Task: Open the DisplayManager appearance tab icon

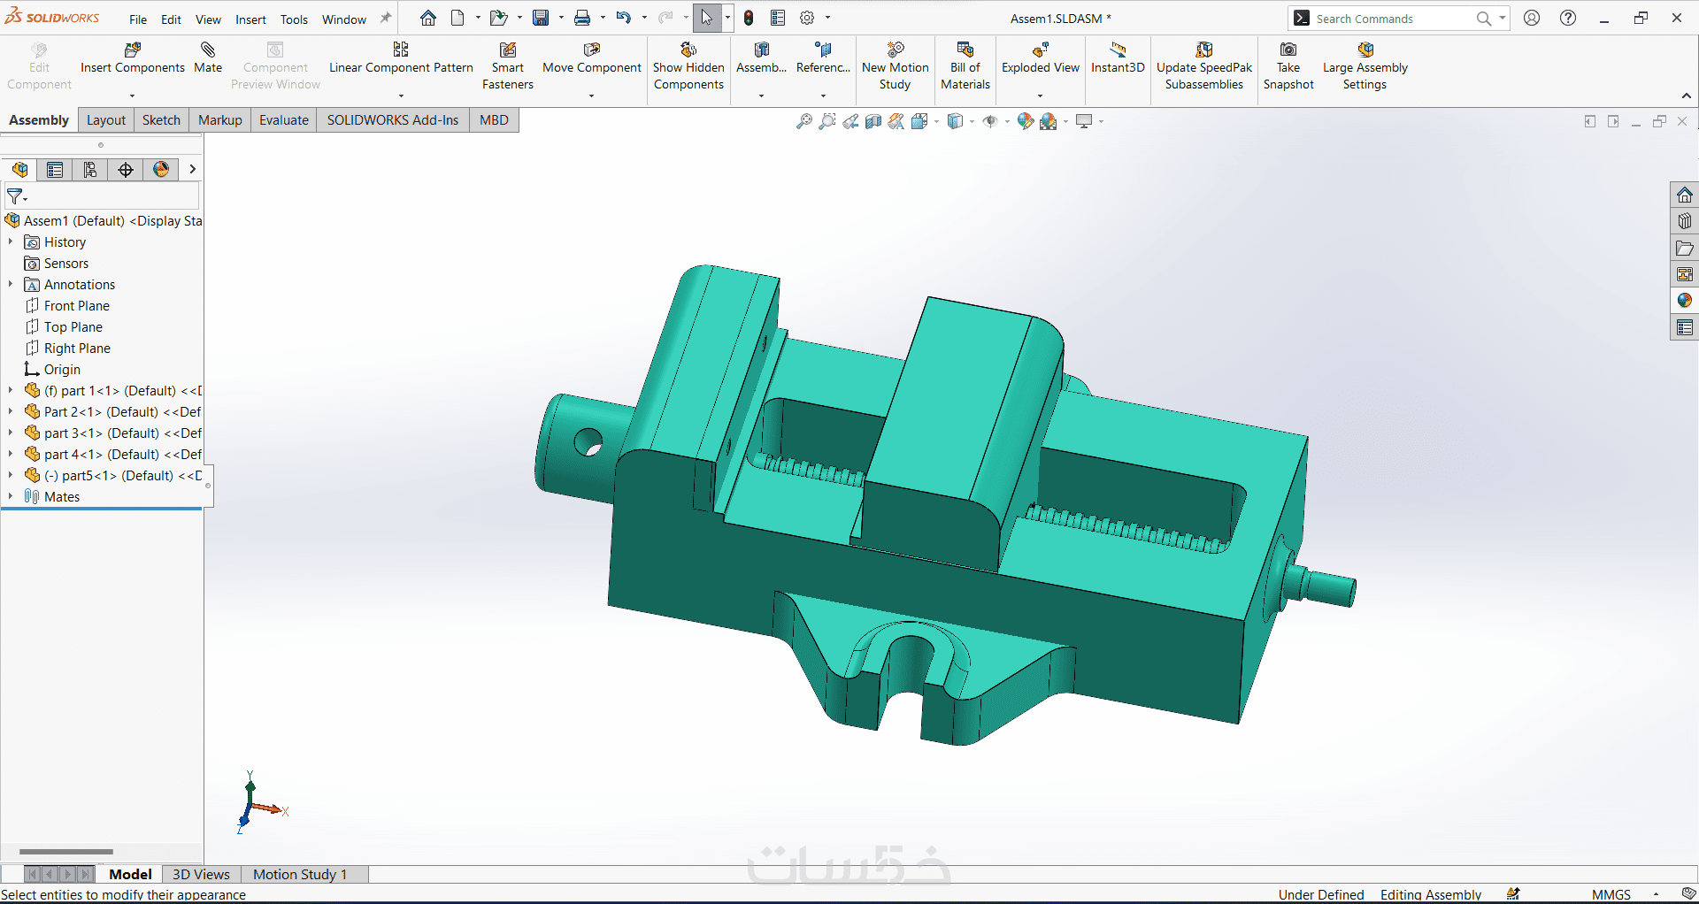Action: [x=161, y=170]
